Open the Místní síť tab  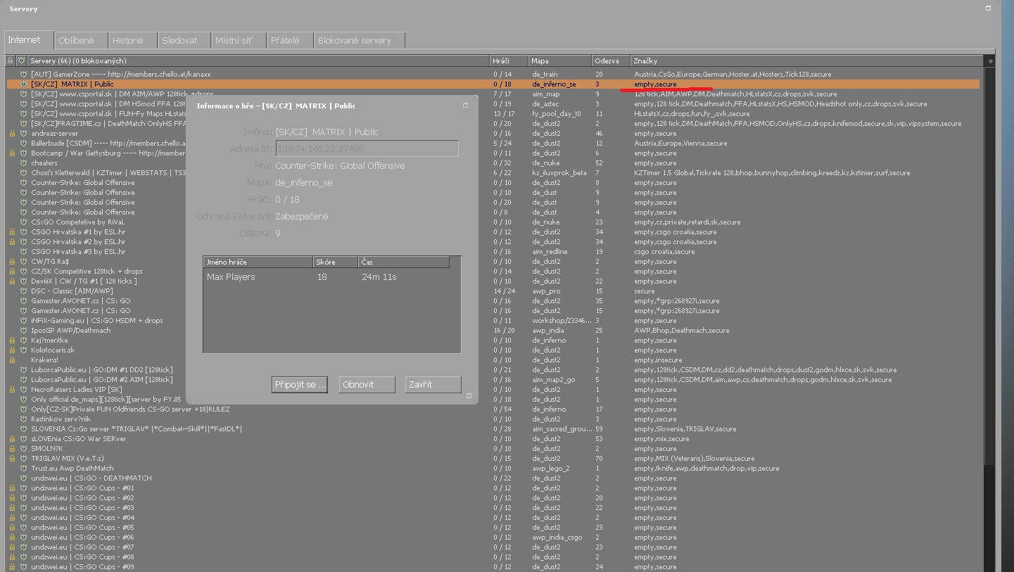(239, 41)
